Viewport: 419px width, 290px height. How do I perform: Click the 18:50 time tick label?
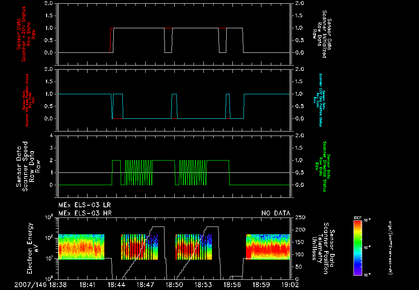(174, 285)
